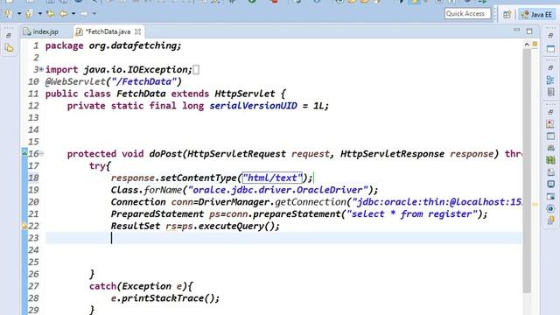Screen dimensions: 560x315
Task: Switch to the index.jsp editor tab
Action: [40, 31]
